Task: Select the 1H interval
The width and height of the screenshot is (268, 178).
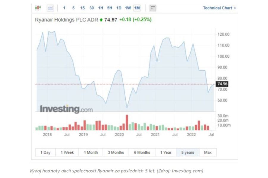Action: pyautogui.click(x=101, y=8)
